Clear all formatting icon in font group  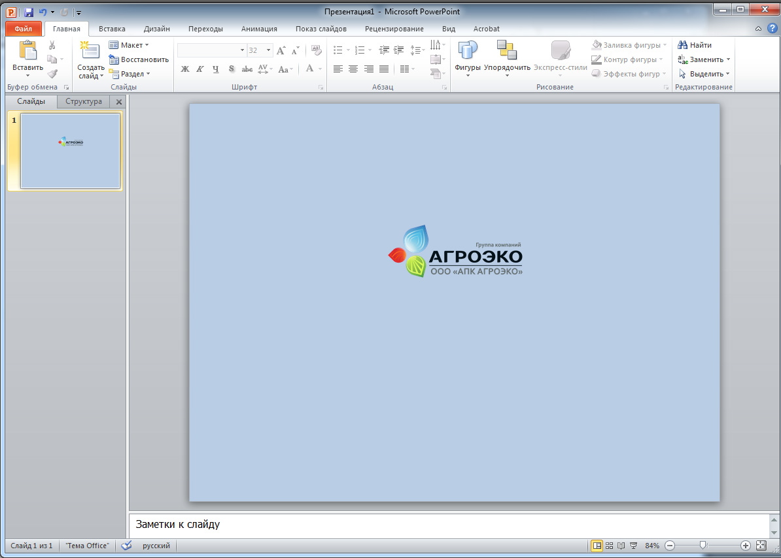pos(317,50)
